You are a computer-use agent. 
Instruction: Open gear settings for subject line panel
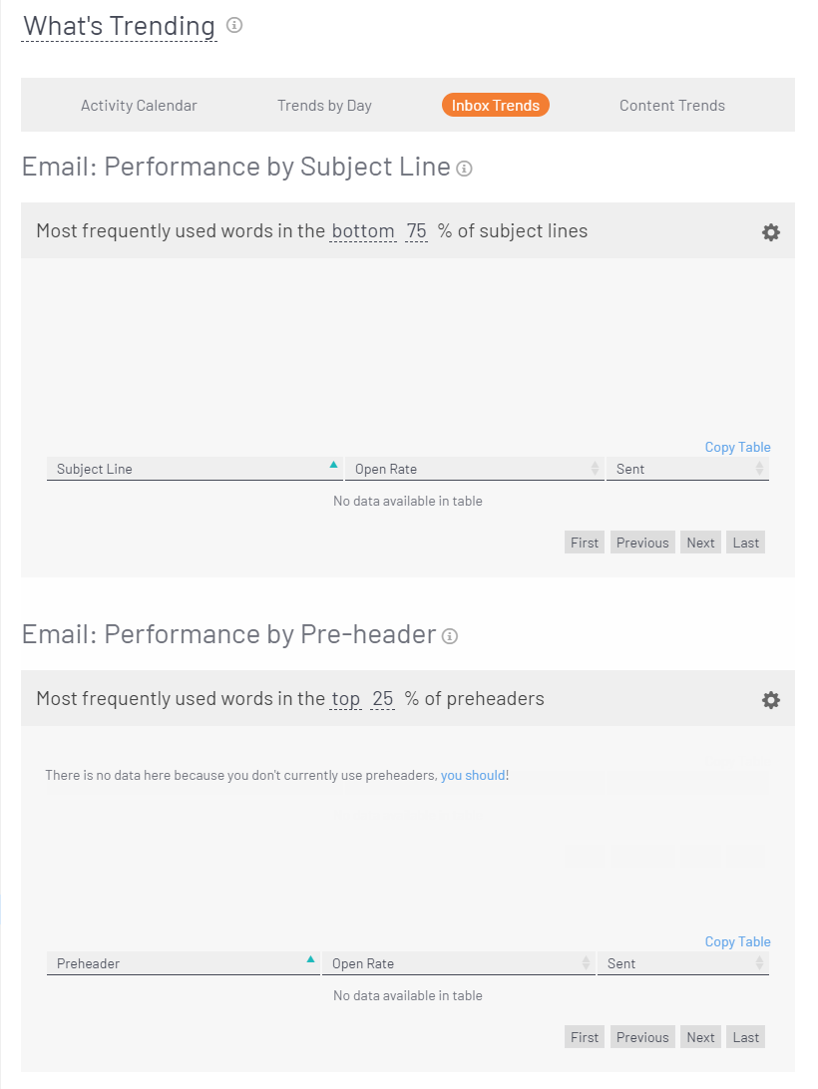point(770,232)
